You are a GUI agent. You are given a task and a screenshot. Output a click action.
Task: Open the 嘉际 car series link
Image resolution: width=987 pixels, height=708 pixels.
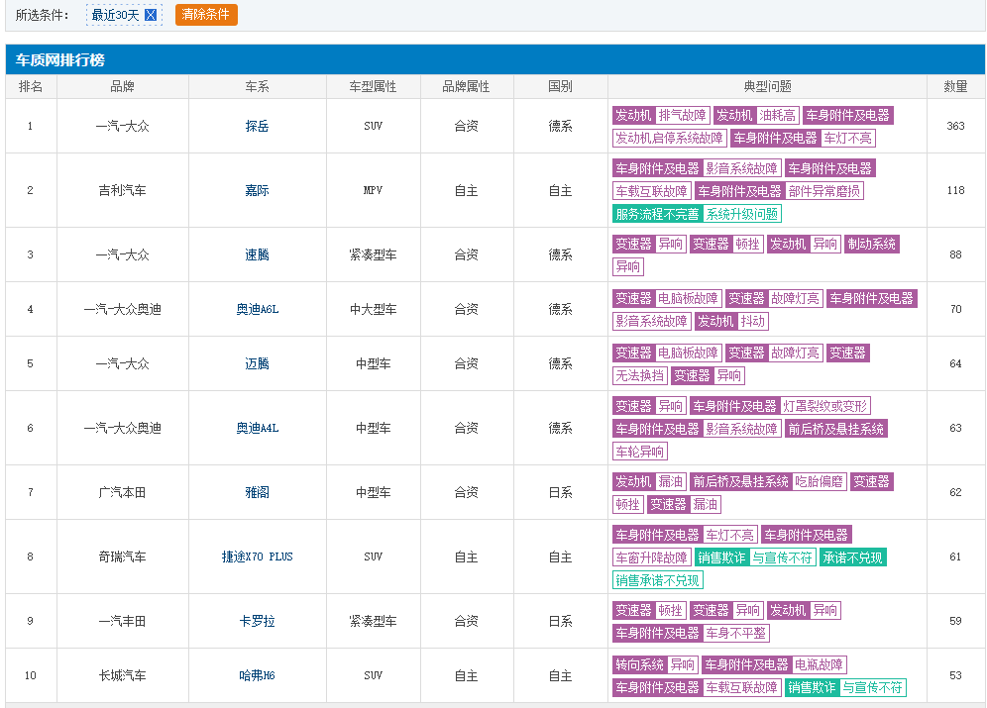pos(258,190)
